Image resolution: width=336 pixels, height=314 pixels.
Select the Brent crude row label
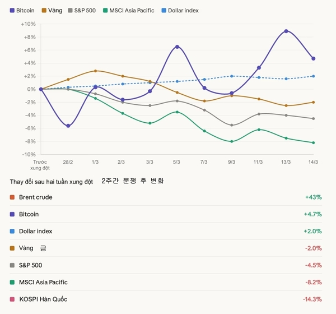coord(35,197)
